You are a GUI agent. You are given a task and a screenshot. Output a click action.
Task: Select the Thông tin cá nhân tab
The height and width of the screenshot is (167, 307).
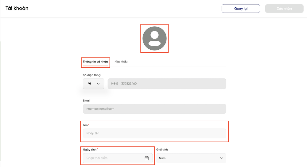tap(95, 62)
